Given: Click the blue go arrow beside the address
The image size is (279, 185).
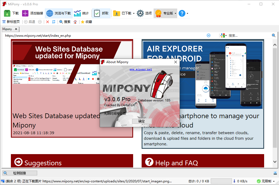Looking at the screenshot, I should (209, 35).
